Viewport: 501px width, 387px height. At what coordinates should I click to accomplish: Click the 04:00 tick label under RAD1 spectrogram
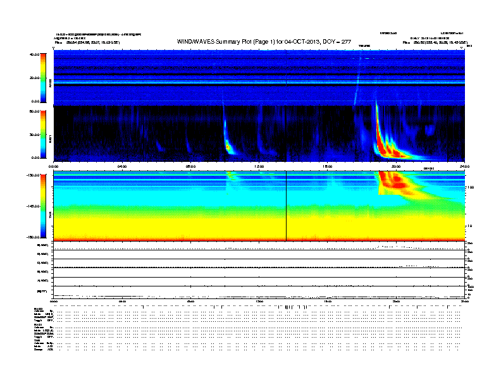[122, 166]
